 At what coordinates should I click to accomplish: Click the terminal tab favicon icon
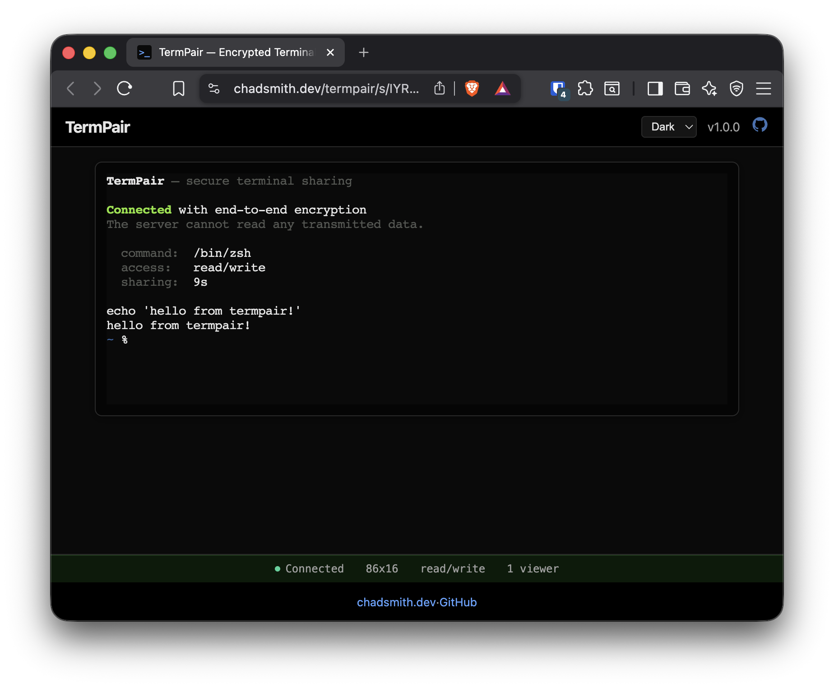pos(144,52)
